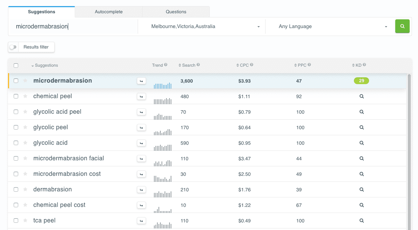Viewport: 418px width, 230px height.
Task: Star the glycolic peel keyword
Action: (x=25, y=127)
